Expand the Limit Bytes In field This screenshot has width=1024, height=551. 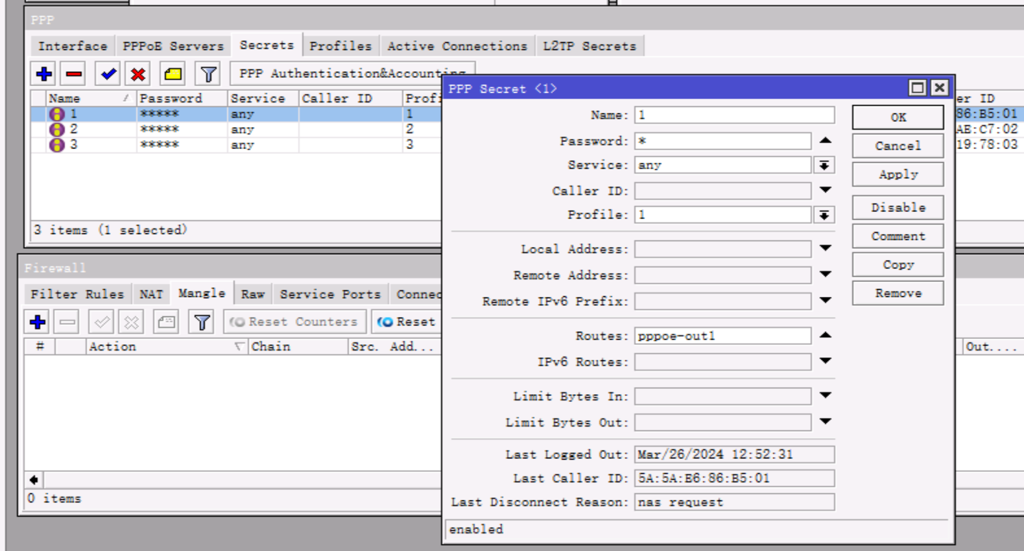click(825, 395)
